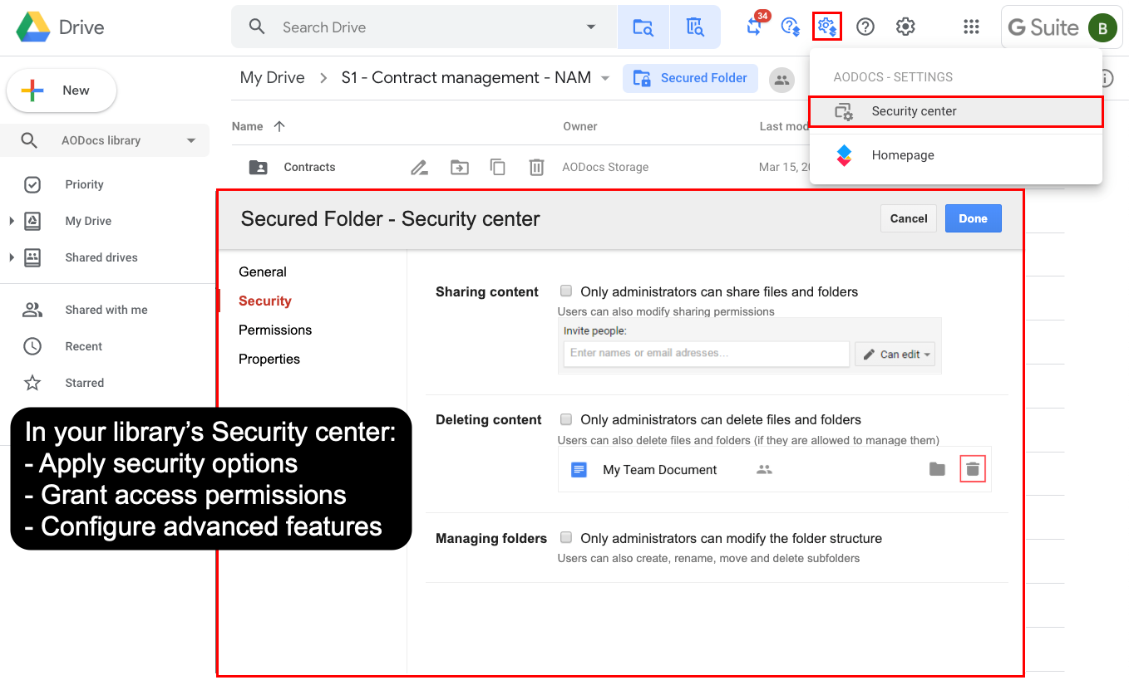Open the Security tab
This screenshot has width=1129, height=685.
point(265,301)
